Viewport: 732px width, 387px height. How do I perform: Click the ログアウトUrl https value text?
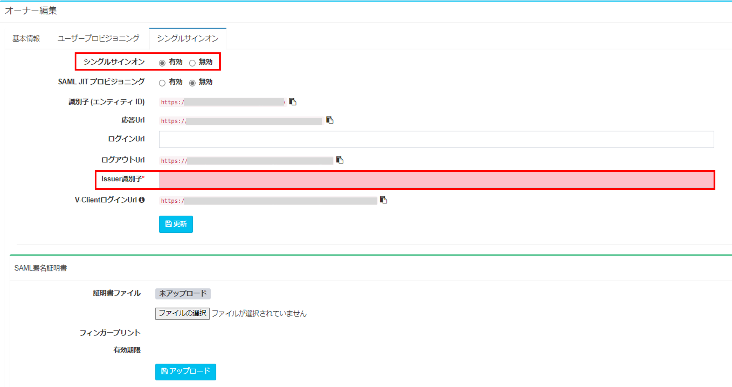tap(246, 161)
